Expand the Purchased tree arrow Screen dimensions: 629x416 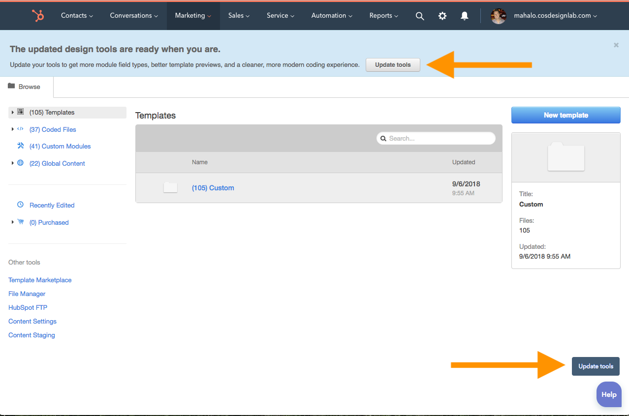[12, 222]
